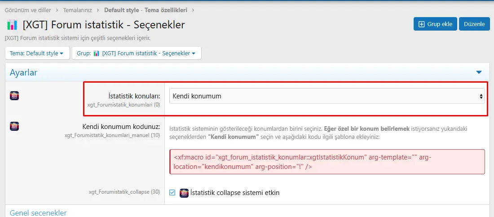Click the xgt_Forumistatik_konumlari_manuel (10) label

tap(112, 135)
